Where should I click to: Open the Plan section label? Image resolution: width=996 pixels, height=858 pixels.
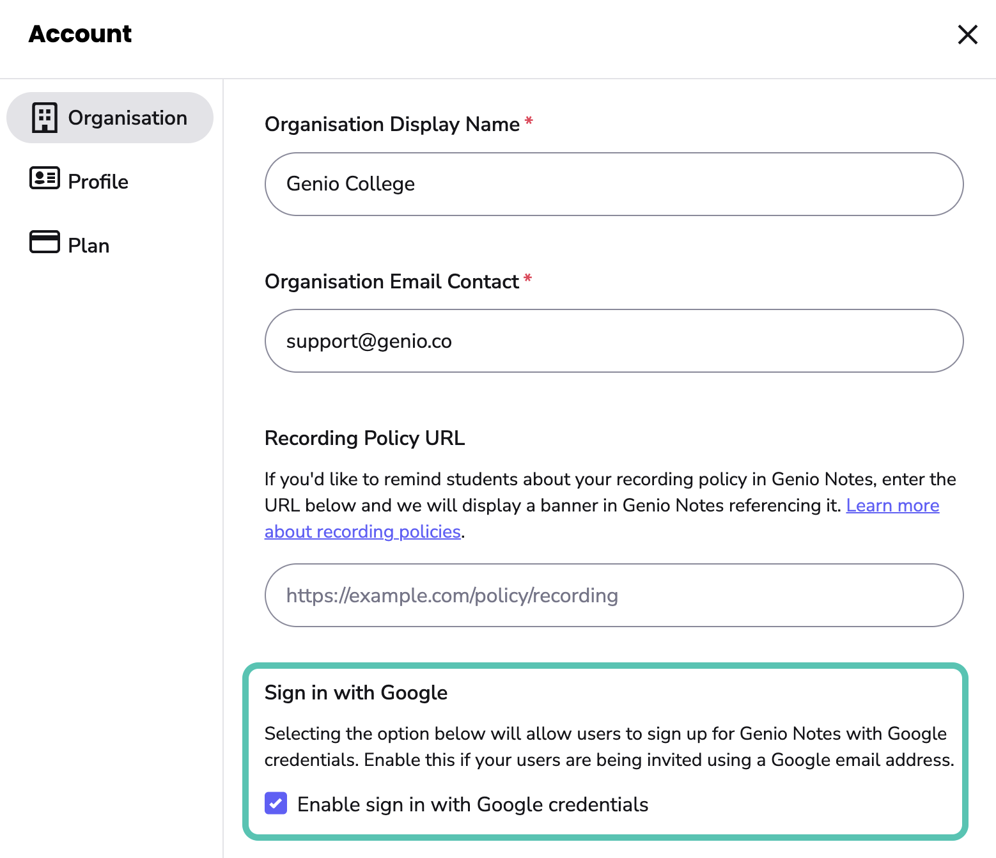(88, 246)
